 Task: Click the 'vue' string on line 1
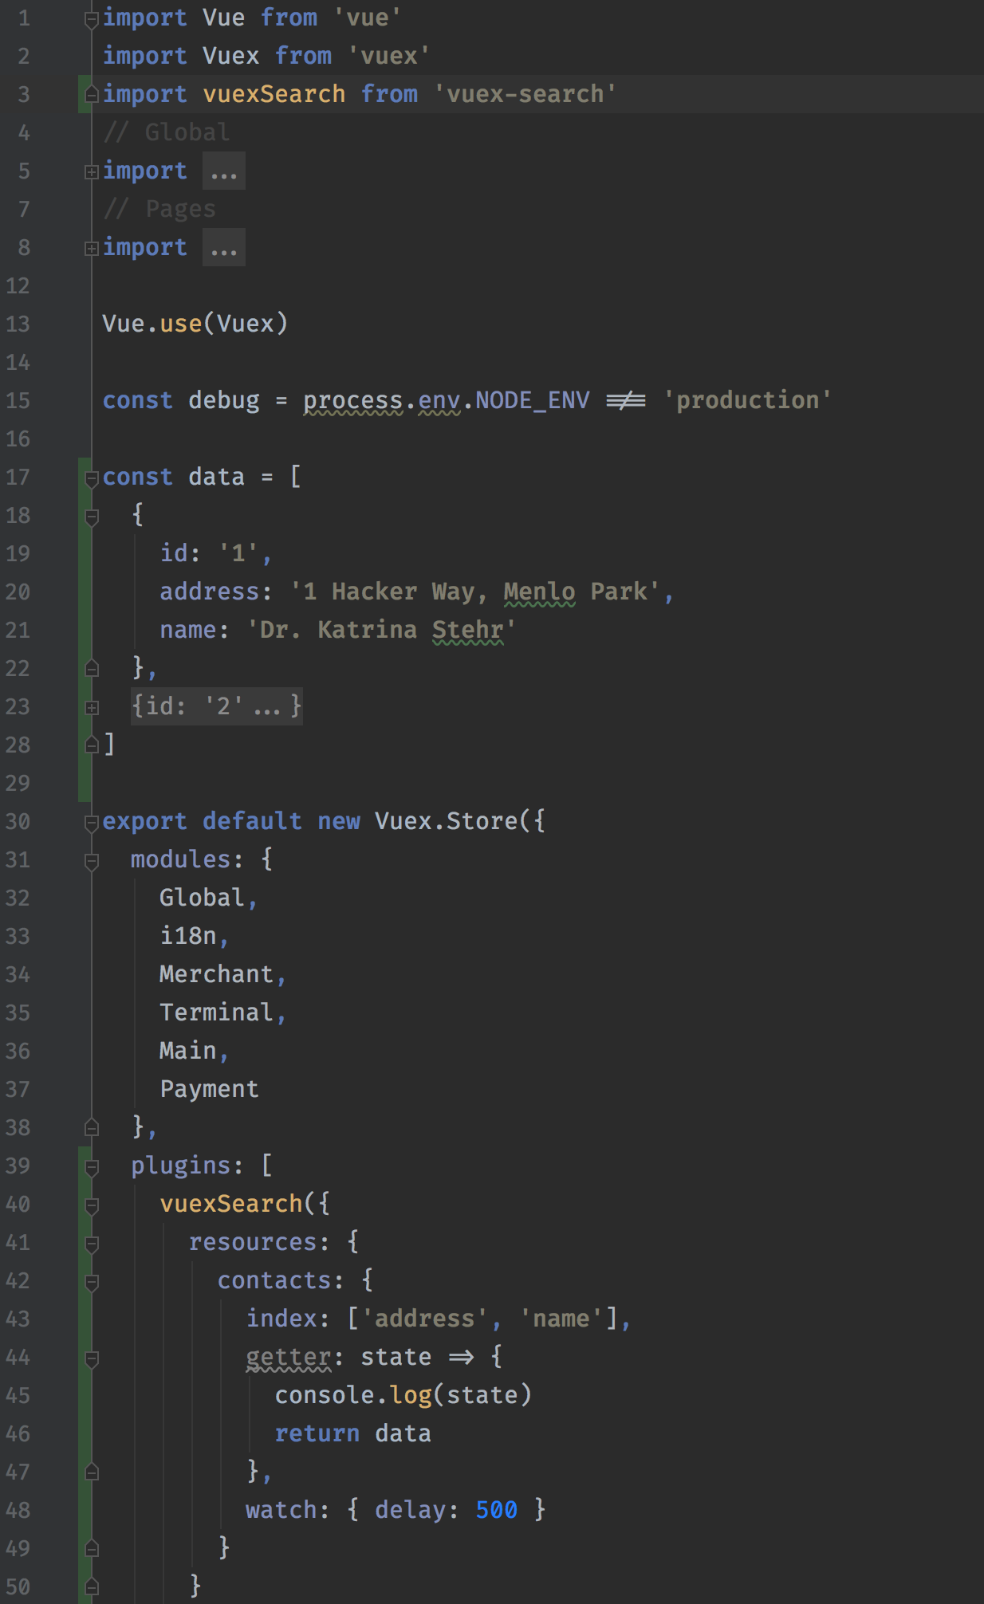tap(368, 18)
